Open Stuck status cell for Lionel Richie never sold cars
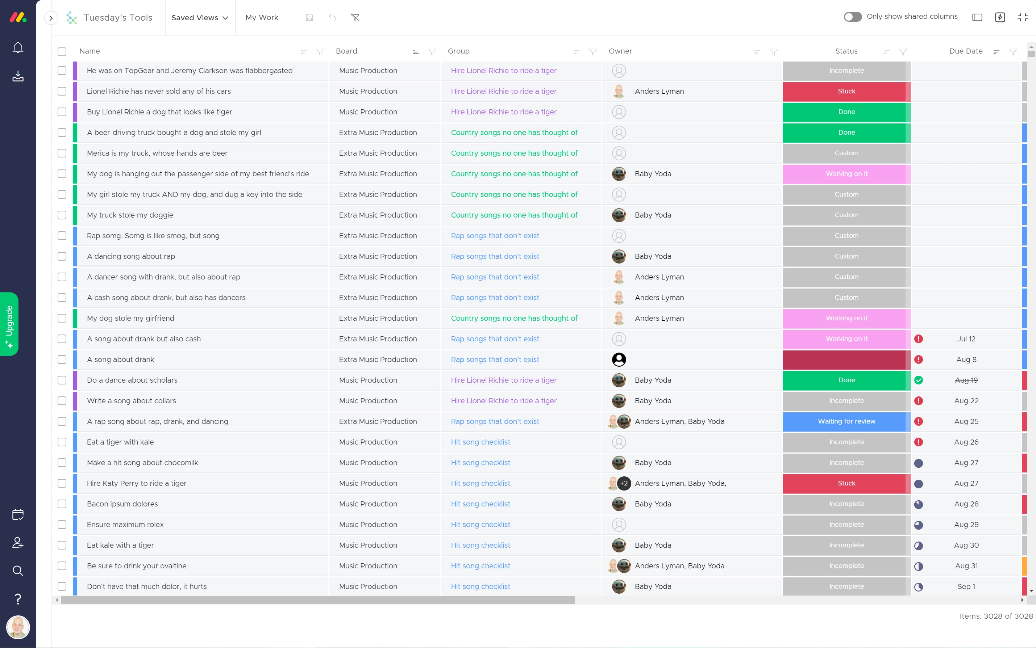This screenshot has width=1036, height=648. click(x=846, y=91)
